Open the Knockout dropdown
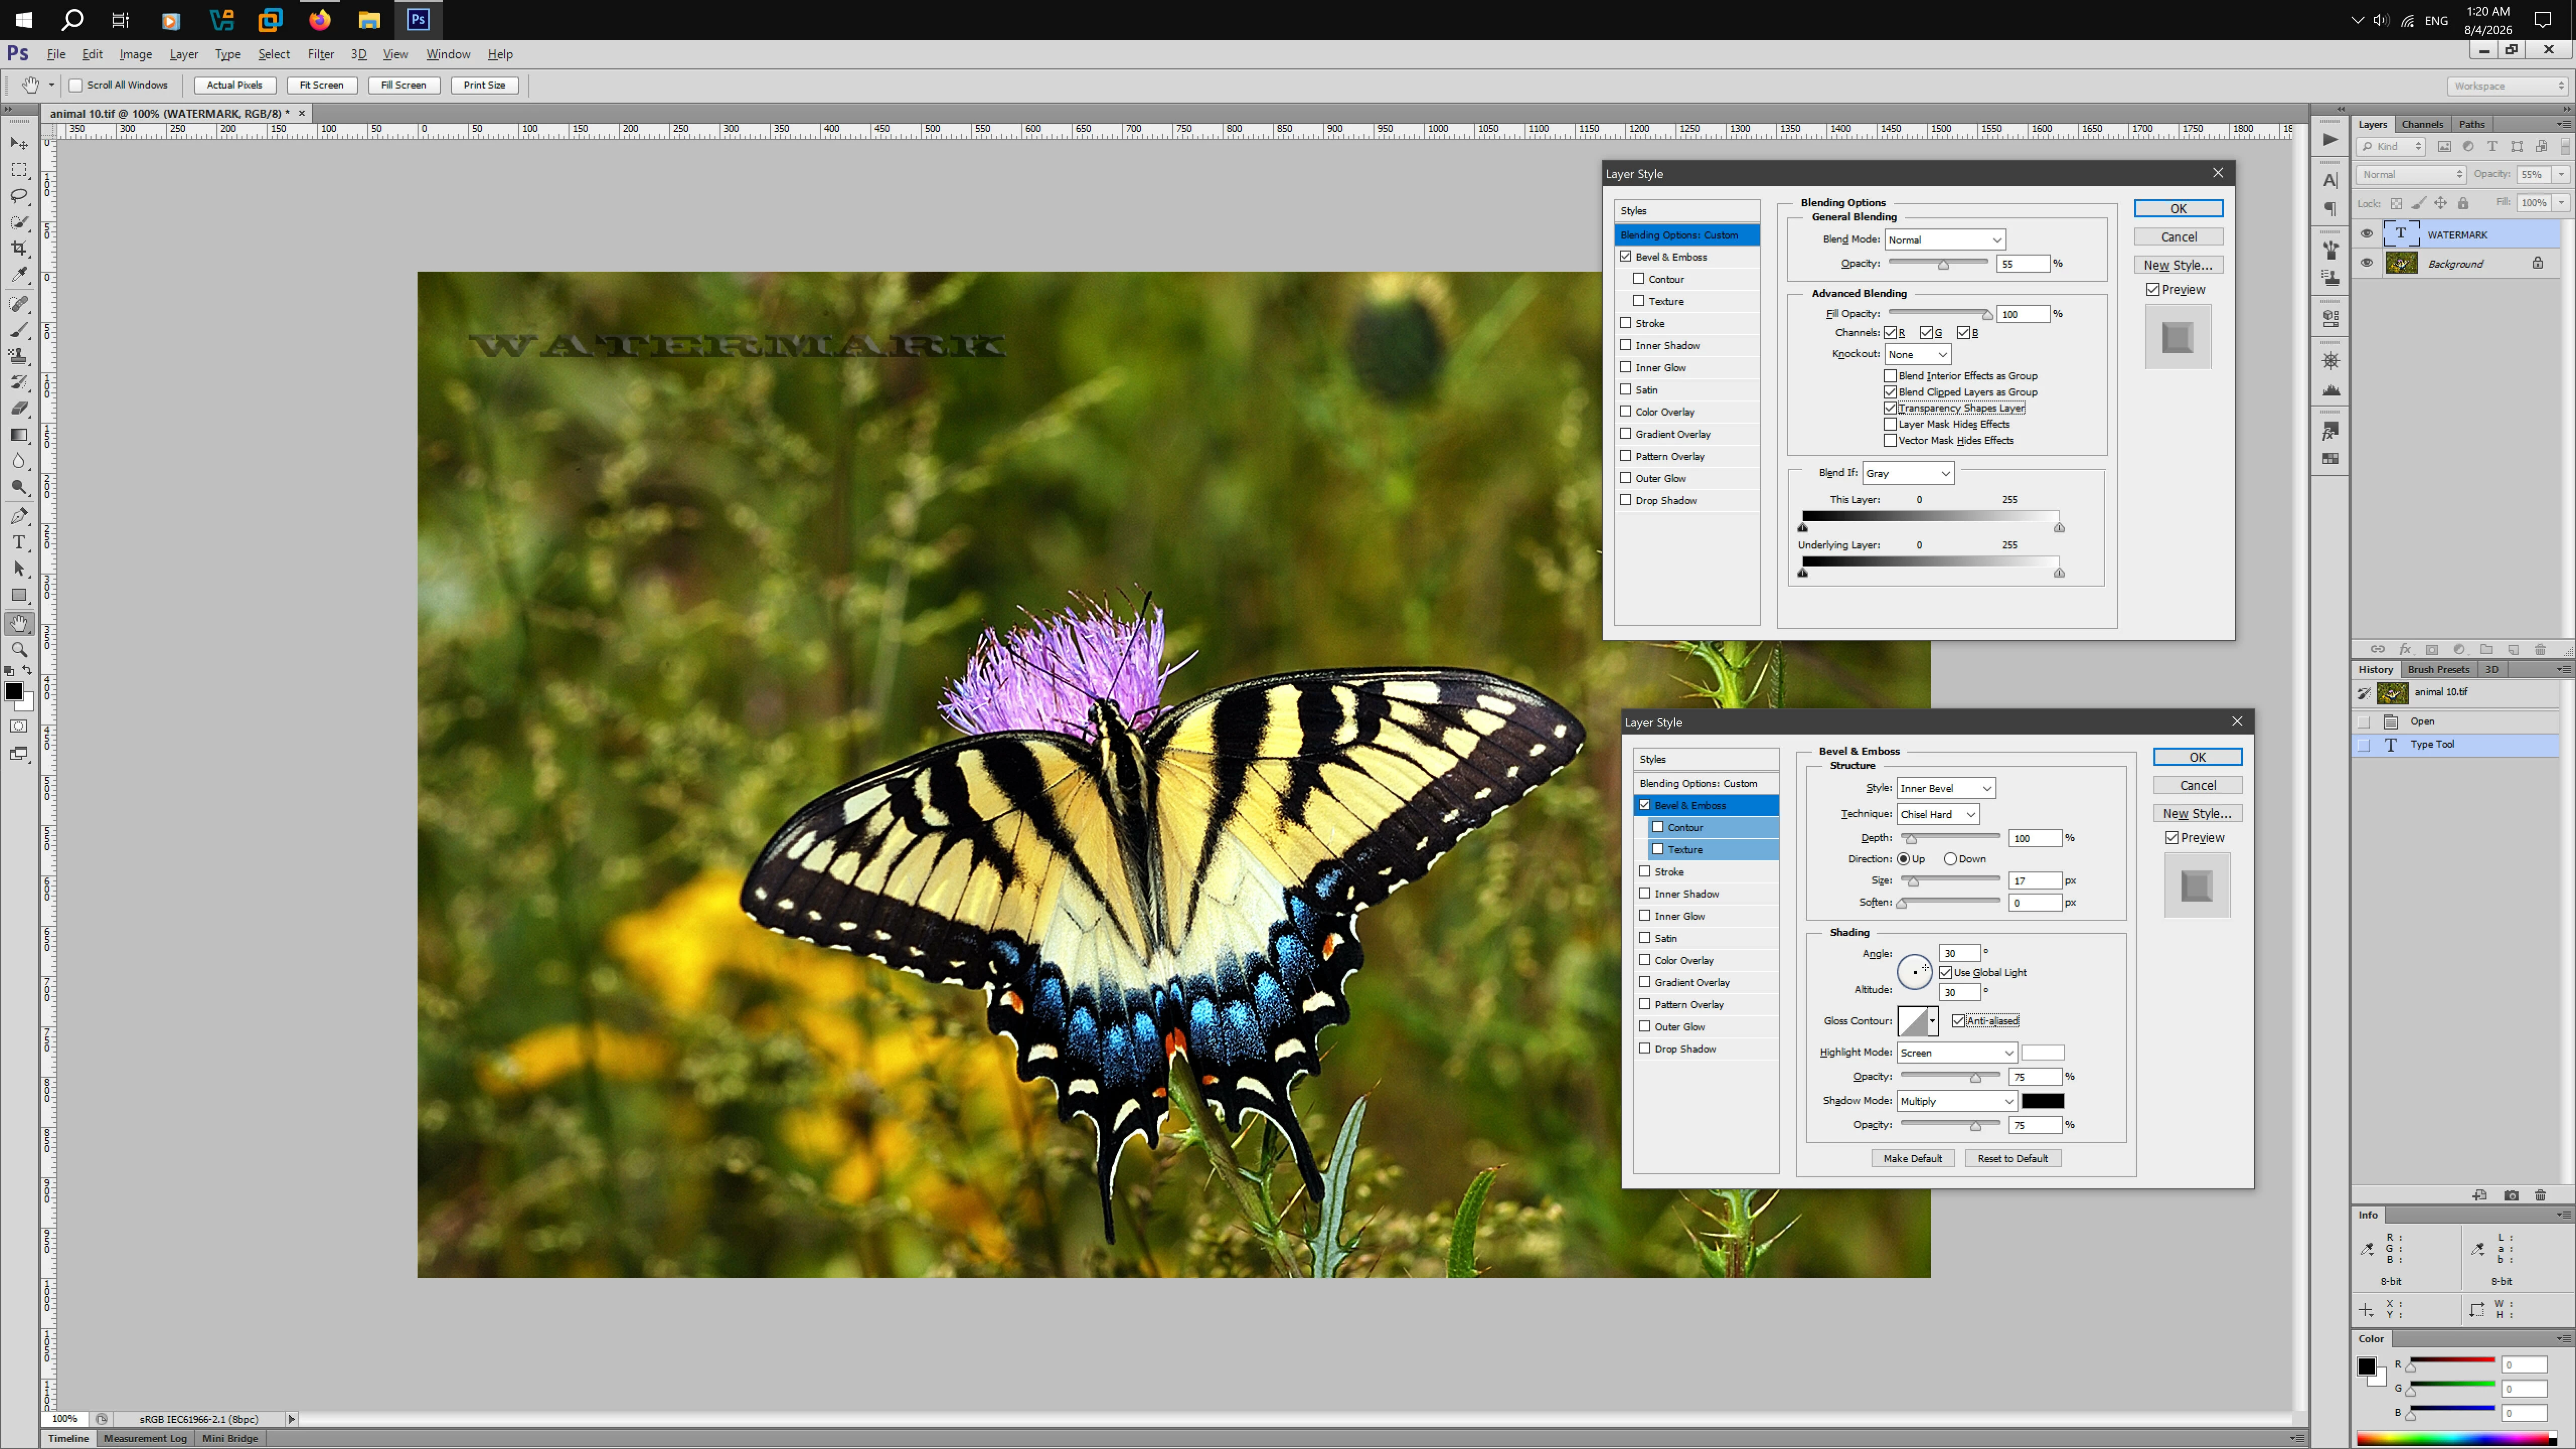The image size is (2576, 1449). point(1918,355)
